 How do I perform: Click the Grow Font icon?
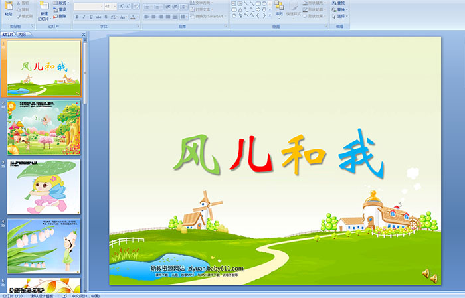point(122,6)
